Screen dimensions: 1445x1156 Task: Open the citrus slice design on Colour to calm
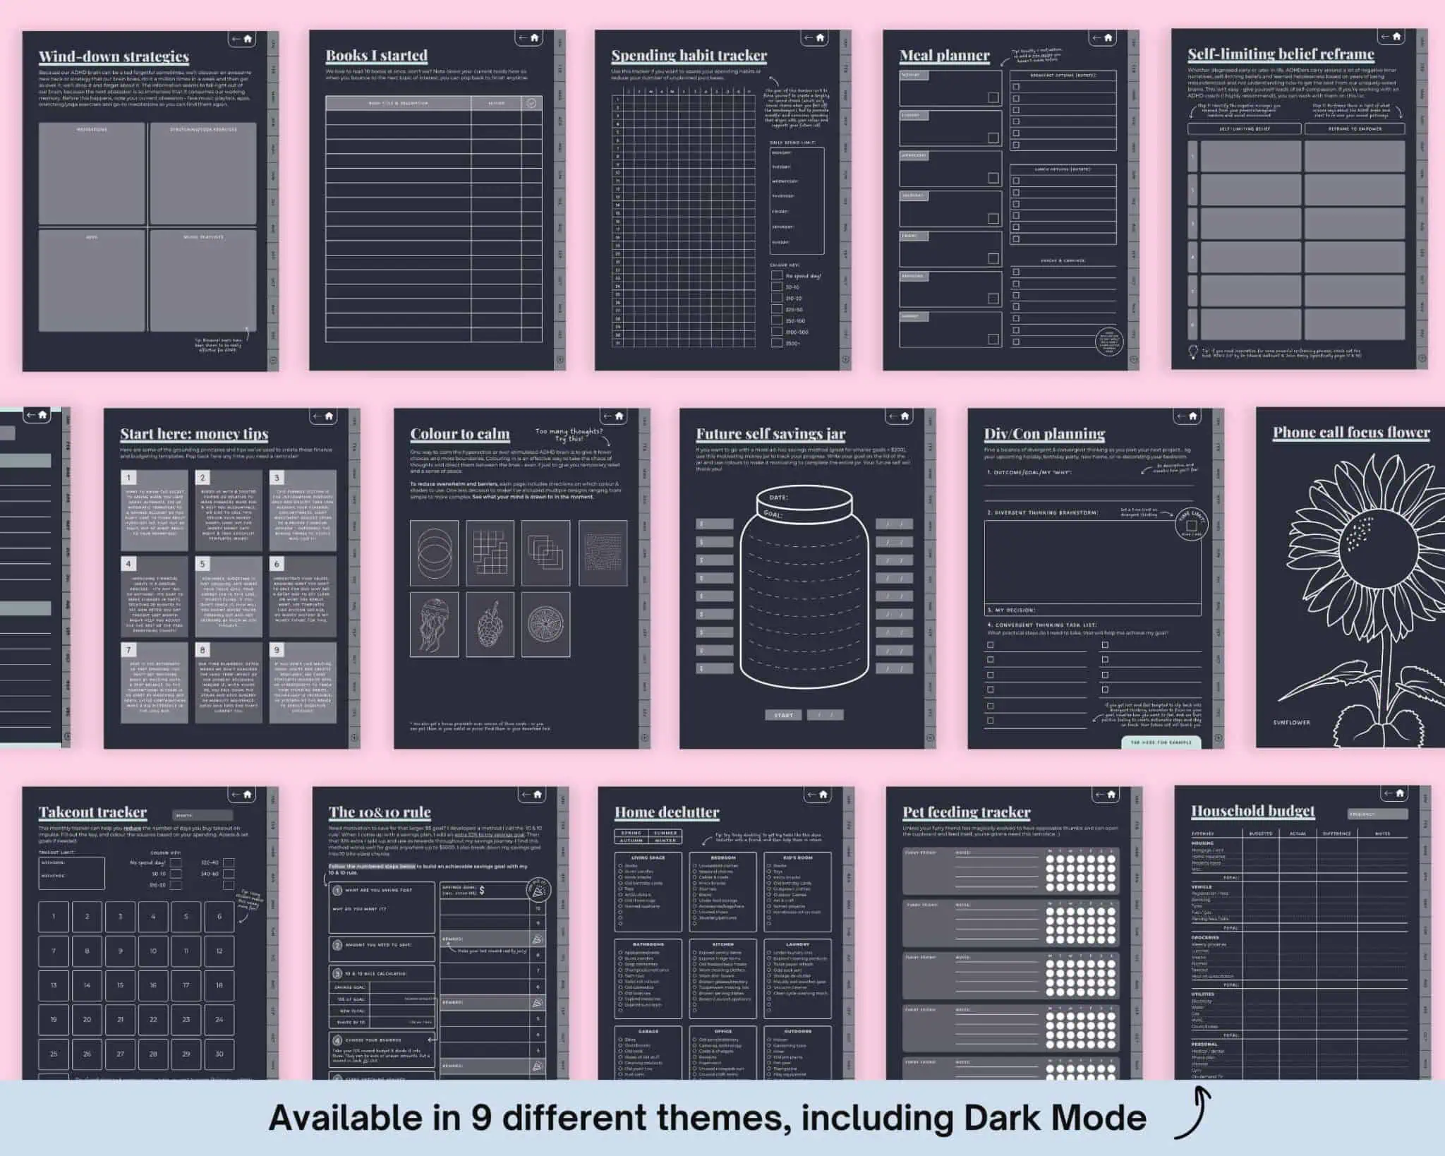(546, 625)
